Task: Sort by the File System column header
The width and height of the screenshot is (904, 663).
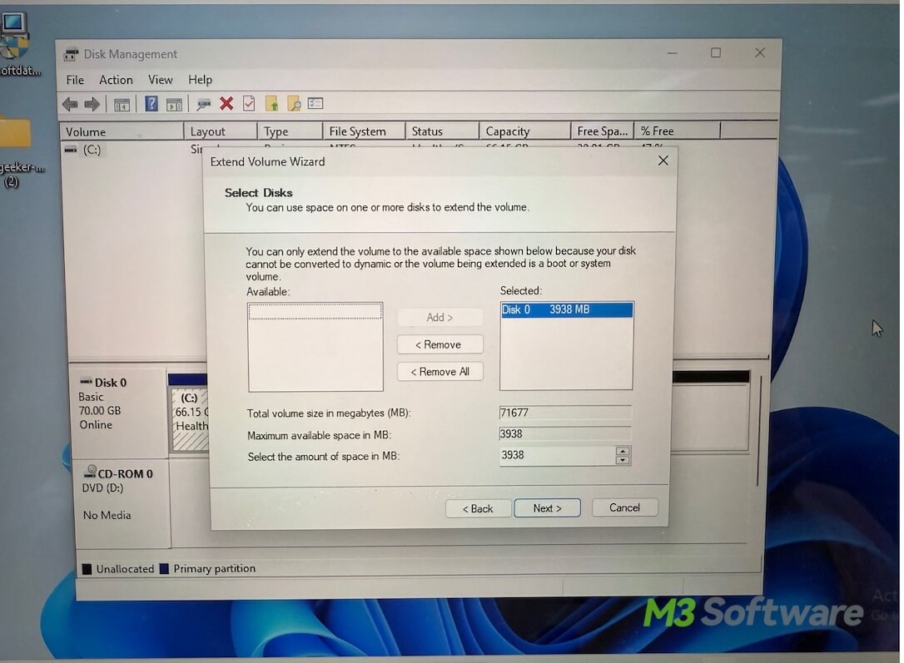Action: 364,131
